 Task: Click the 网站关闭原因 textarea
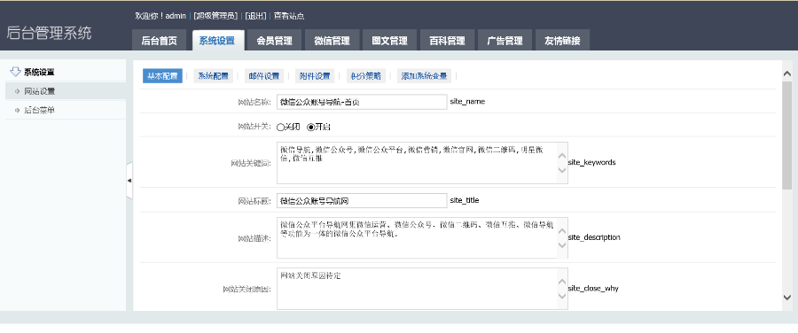point(422,288)
